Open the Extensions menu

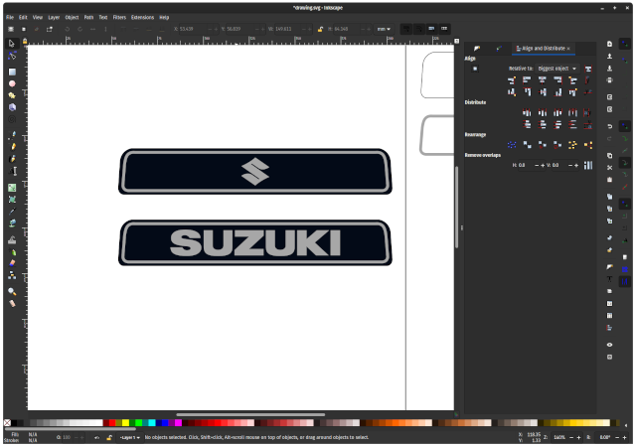(143, 17)
